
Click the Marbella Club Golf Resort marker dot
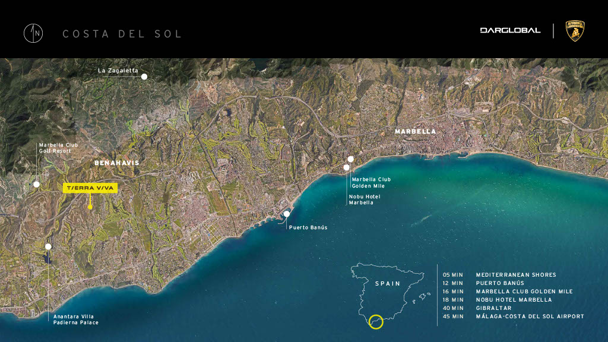[36, 185]
